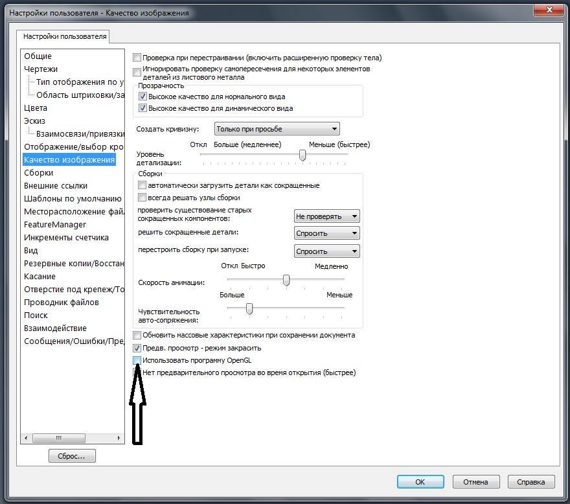This screenshot has width=570, height=504.
Task: Select the 'Настройки пользователя' tab
Action: (64, 37)
